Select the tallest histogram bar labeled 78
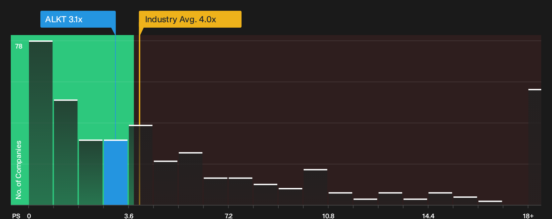Screen dimensions: 552x219 (41, 123)
